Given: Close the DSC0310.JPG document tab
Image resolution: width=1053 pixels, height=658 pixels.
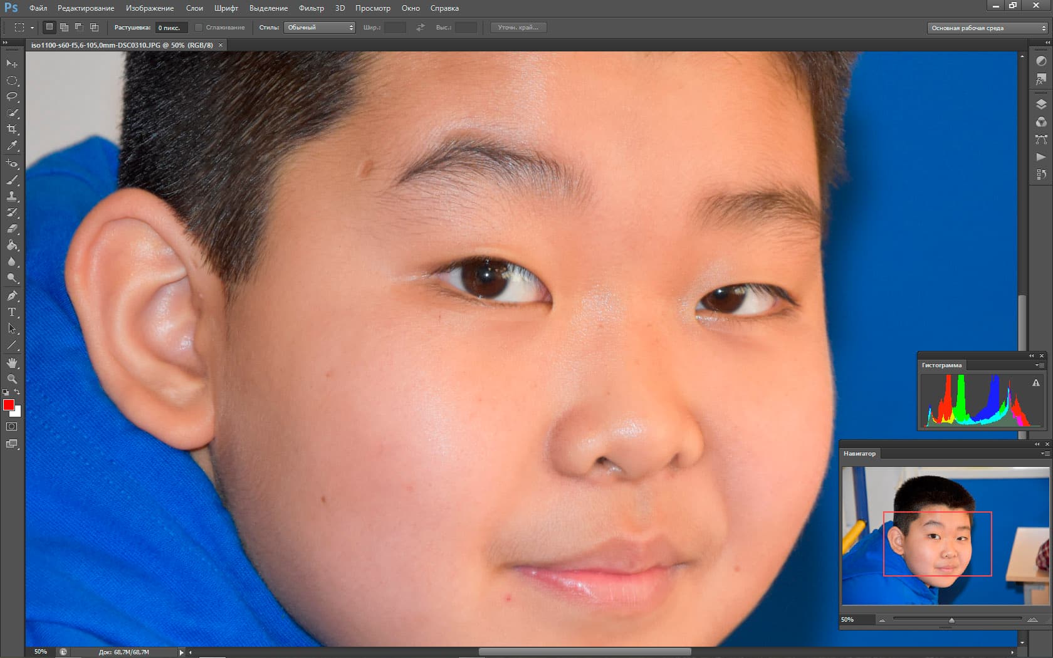Looking at the screenshot, I should pos(221,45).
